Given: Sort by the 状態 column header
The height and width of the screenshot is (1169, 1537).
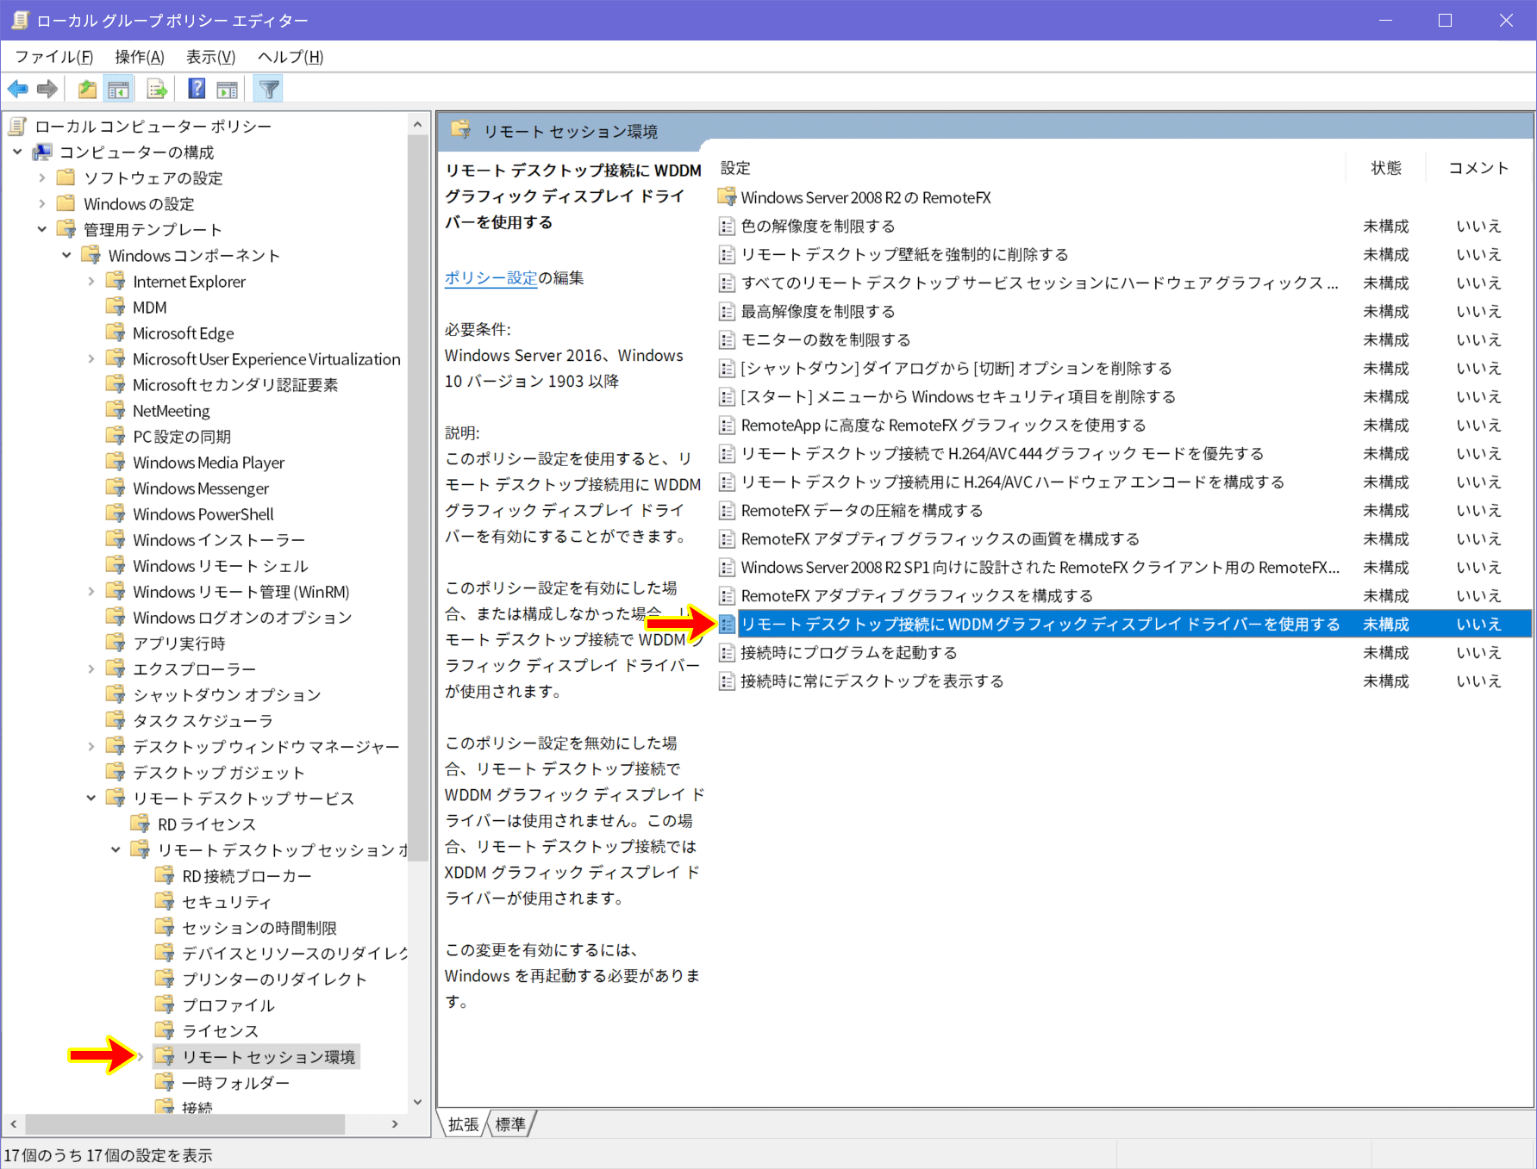Looking at the screenshot, I should (1385, 168).
